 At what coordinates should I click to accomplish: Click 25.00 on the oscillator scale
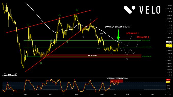pyautogui.click(x=168, y=89)
